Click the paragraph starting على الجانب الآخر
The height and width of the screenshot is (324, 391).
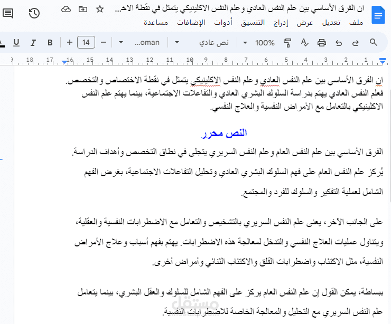click(229, 242)
